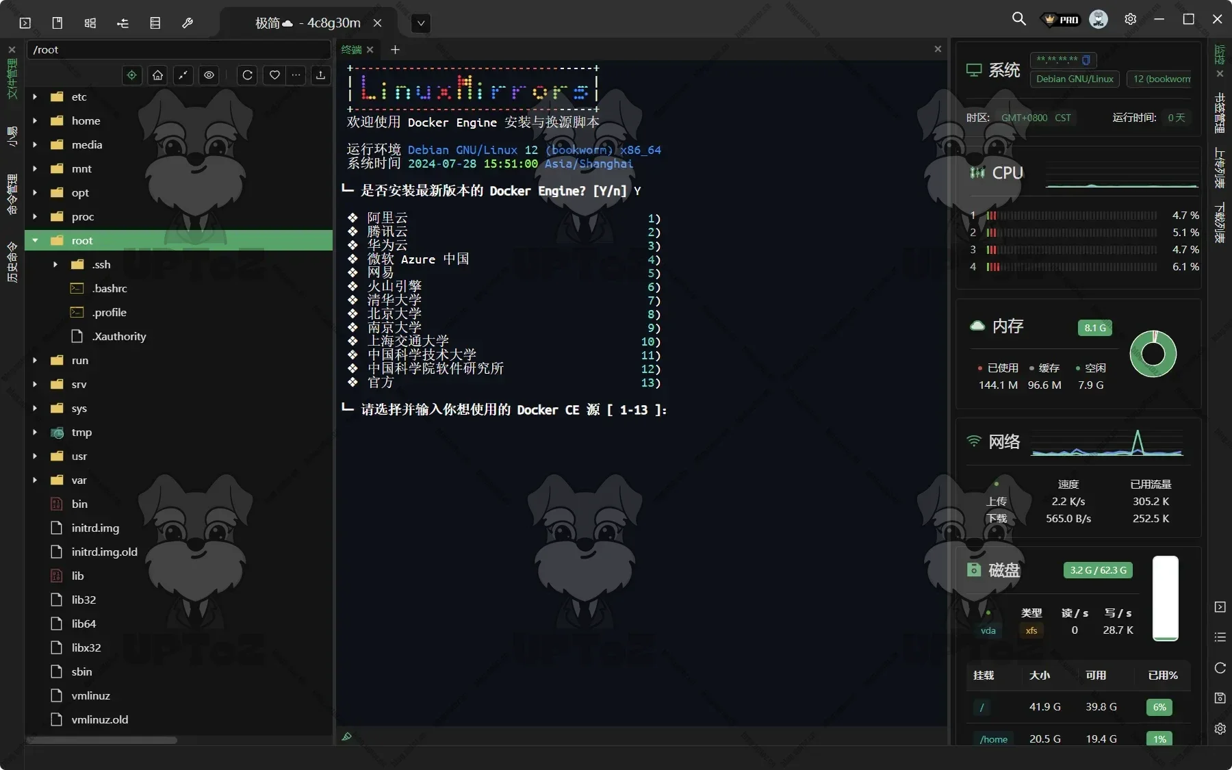
Task: Expand the home folder
Action: 35,120
